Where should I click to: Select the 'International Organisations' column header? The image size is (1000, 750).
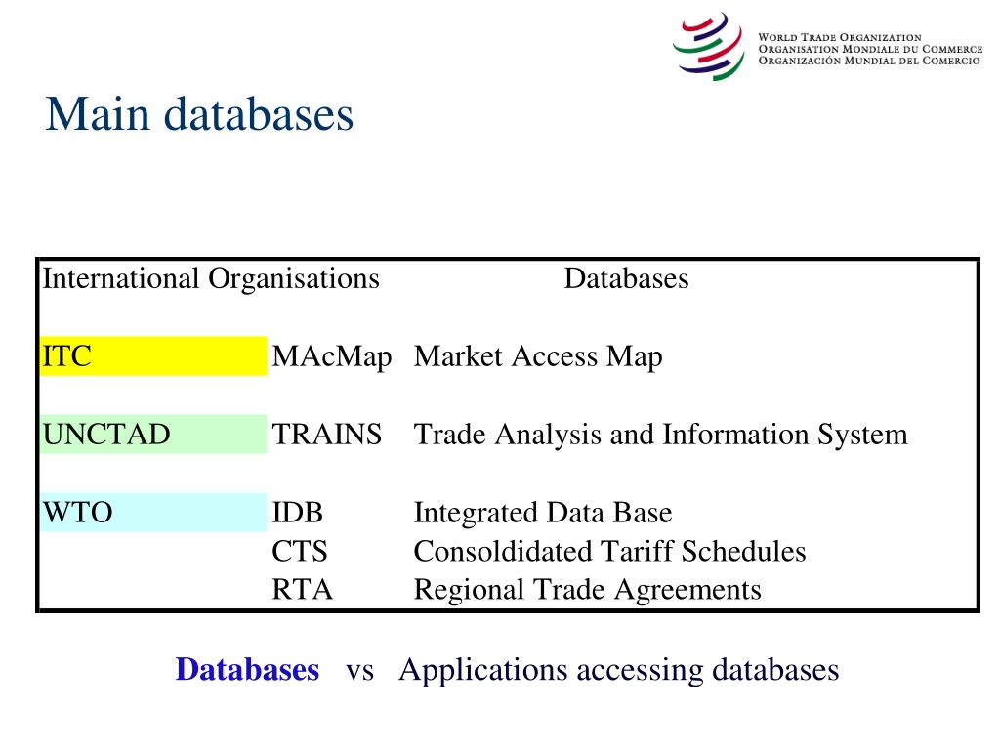click(x=211, y=278)
